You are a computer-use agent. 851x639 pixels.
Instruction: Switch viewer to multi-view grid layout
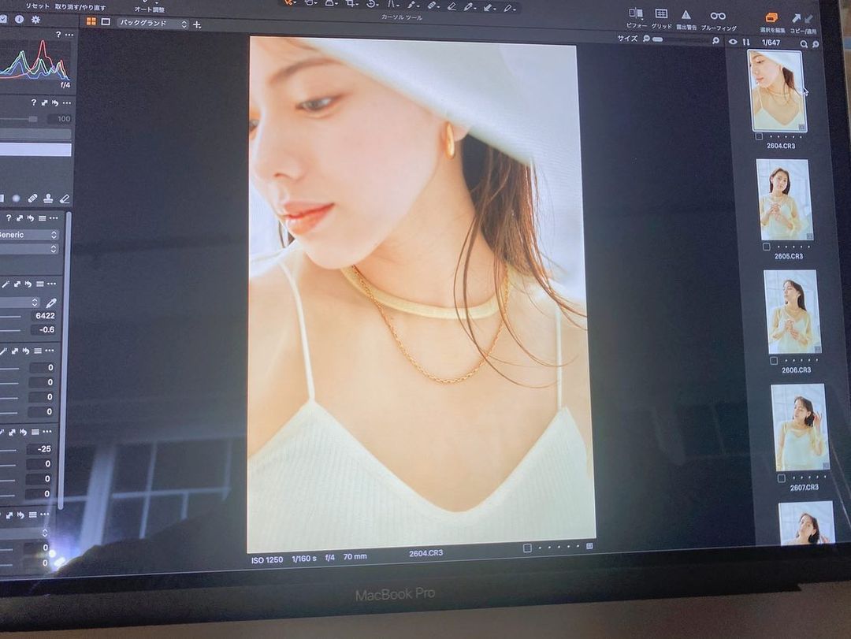click(91, 22)
